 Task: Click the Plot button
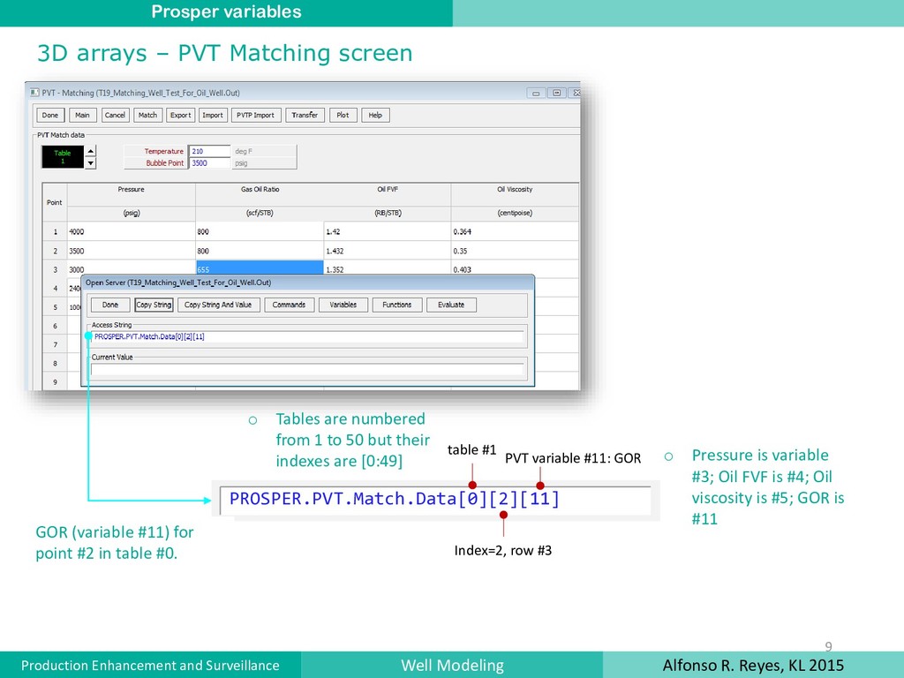[343, 116]
